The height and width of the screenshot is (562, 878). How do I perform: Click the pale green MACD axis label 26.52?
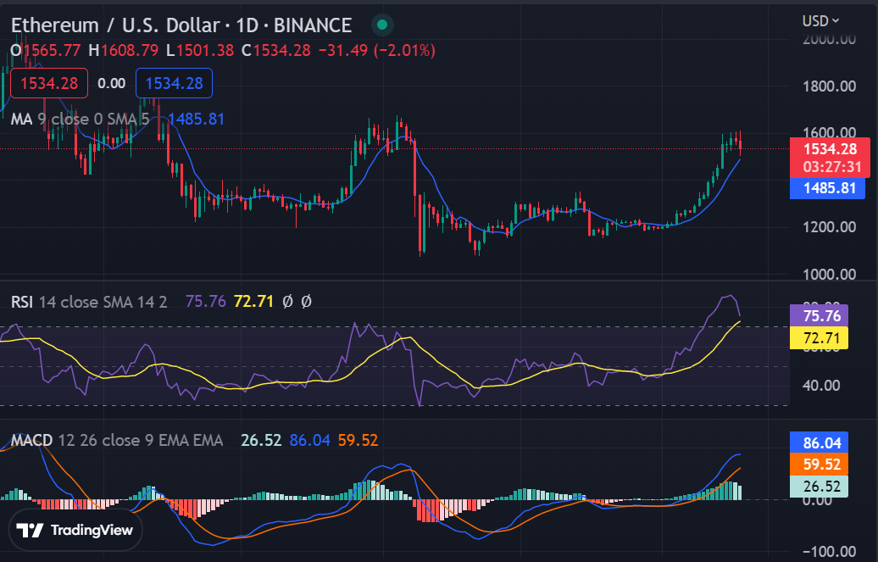pyautogui.click(x=820, y=487)
